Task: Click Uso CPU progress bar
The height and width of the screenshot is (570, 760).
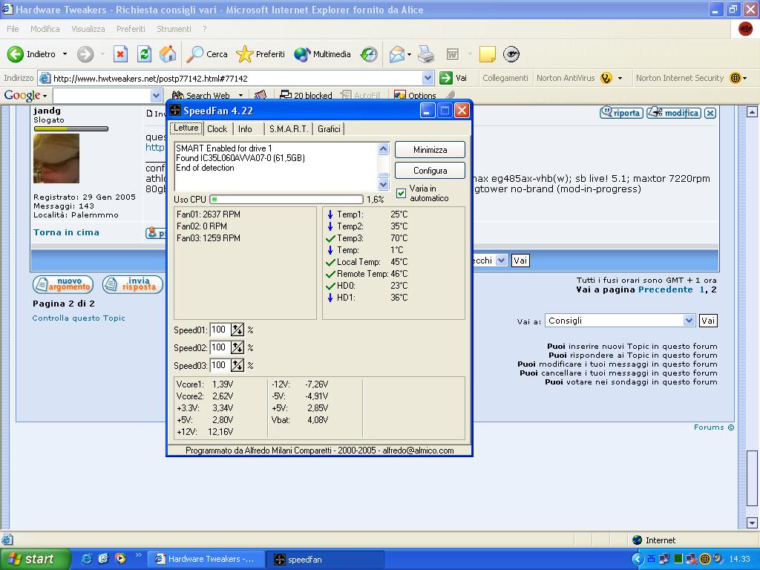Action: [286, 199]
